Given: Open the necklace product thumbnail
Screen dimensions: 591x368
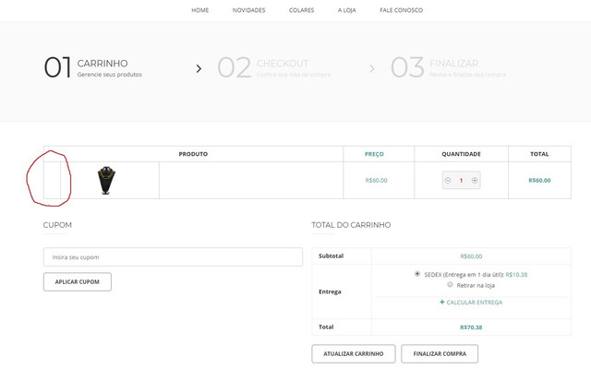Looking at the screenshot, I should (x=106, y=180).
